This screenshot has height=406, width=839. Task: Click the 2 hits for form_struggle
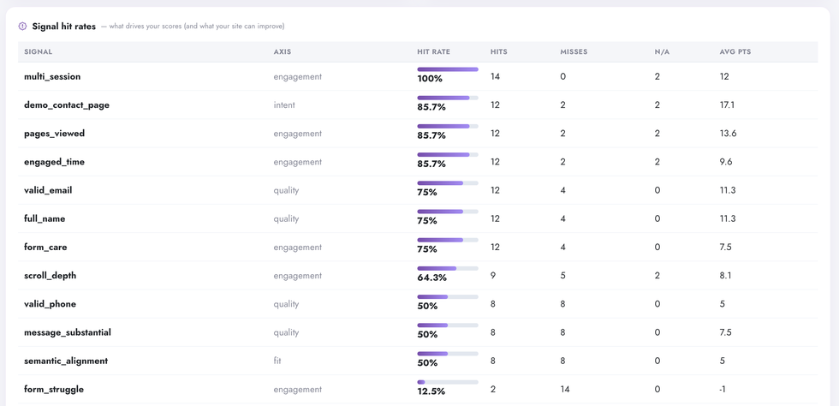(493, 390)
